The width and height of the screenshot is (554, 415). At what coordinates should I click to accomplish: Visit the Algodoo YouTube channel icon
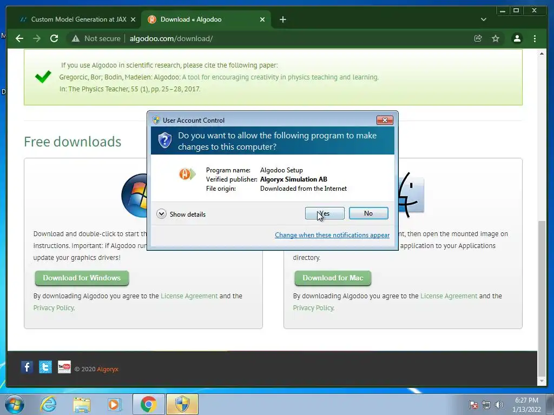(64, 367)
